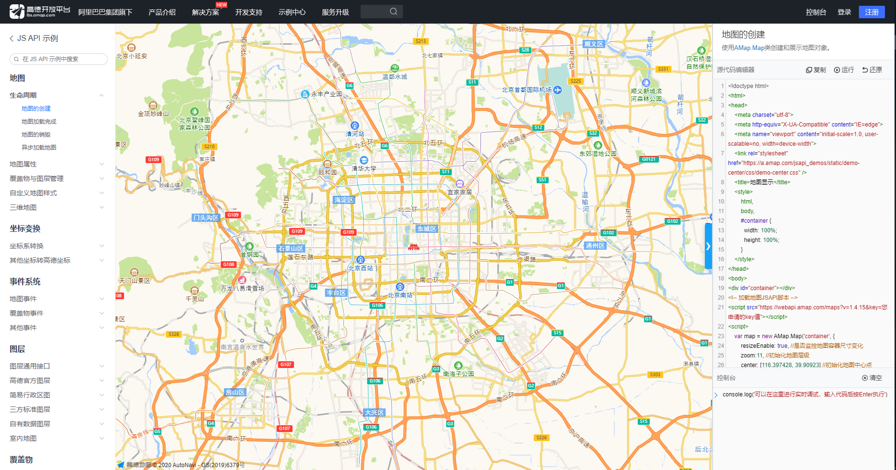
Task: Open the 控制台 link in header
Action: pyautogui.click(x=816, y=12)
